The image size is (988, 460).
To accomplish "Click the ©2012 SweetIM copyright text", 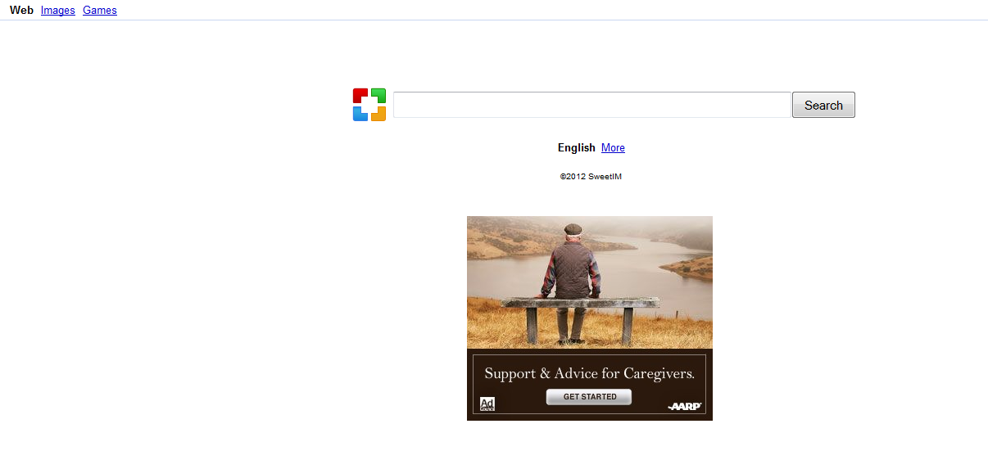I will tap(591, 176).
